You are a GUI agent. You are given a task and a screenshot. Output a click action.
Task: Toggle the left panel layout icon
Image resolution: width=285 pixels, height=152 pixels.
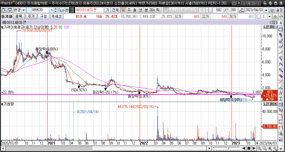coord(4,10)
